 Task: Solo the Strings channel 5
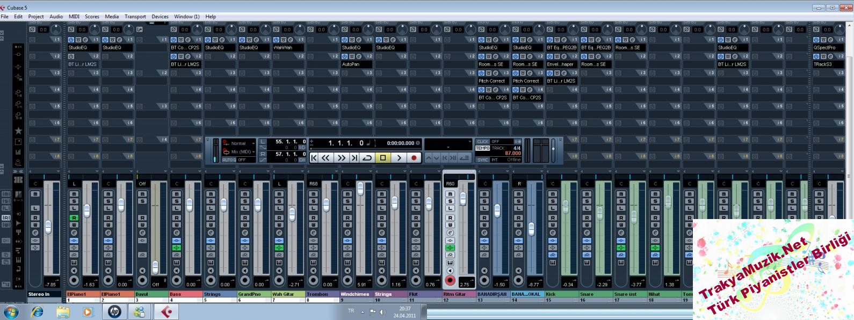click(x=211, y=201)
